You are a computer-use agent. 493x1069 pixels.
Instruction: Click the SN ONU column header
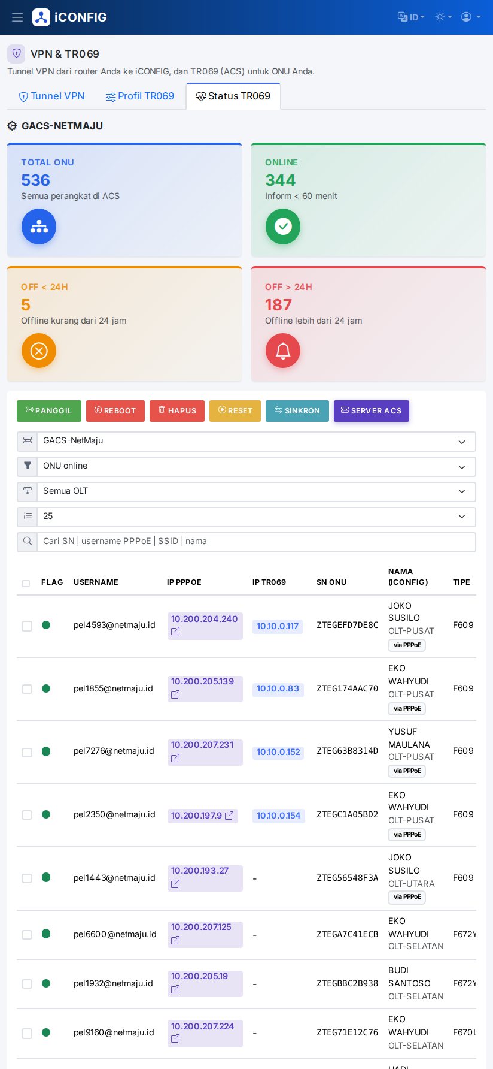point(331,582)
